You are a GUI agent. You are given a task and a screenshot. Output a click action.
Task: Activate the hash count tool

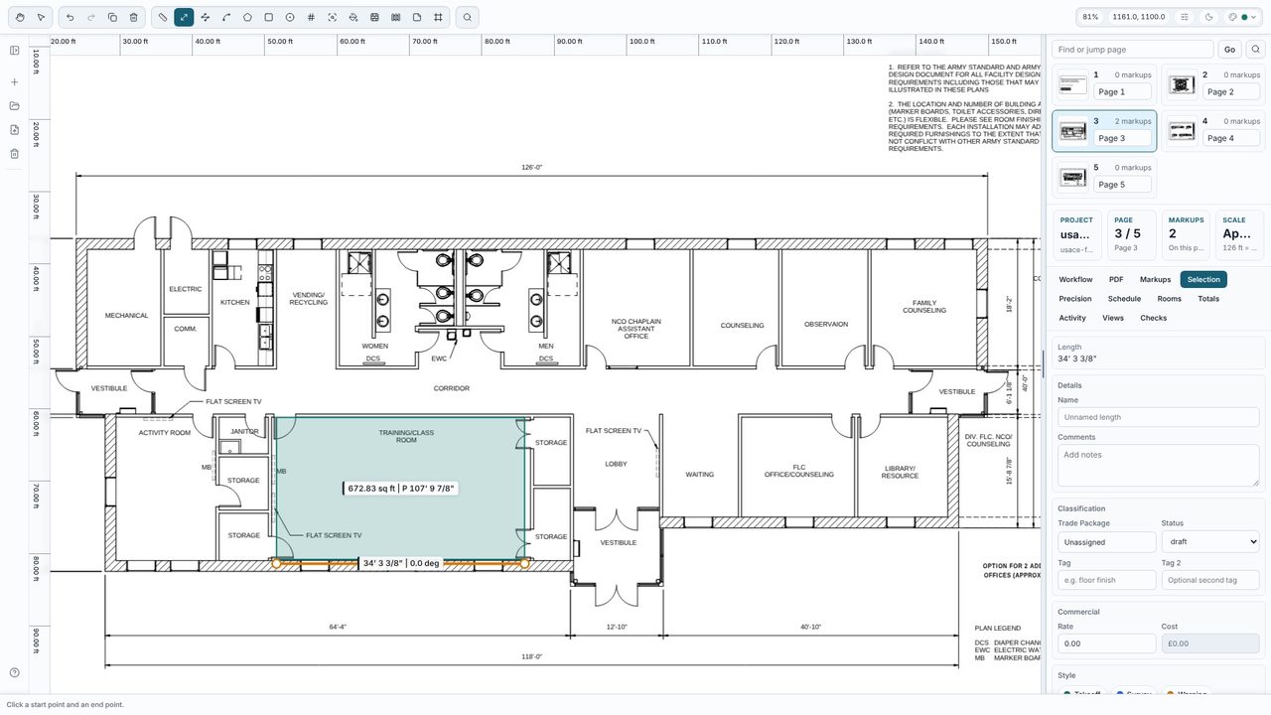311,17
